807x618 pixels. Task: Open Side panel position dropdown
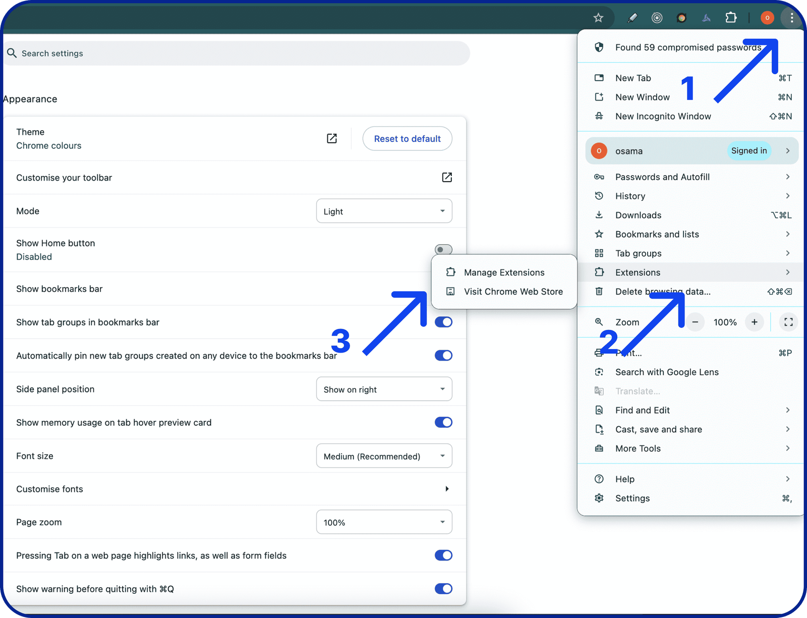pos(384,389)
